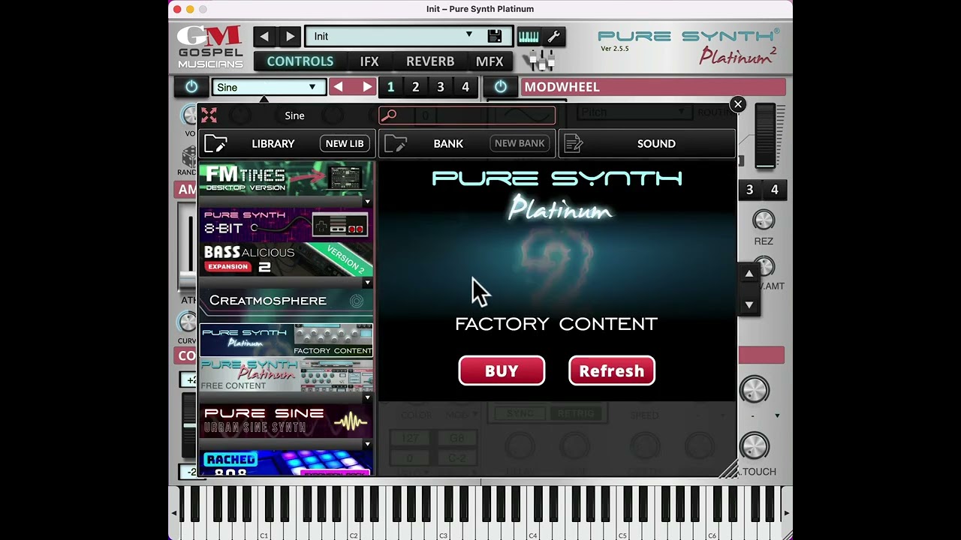
Task: Select the FM Tines library thumbnail
Action: (x=286, y=179)
